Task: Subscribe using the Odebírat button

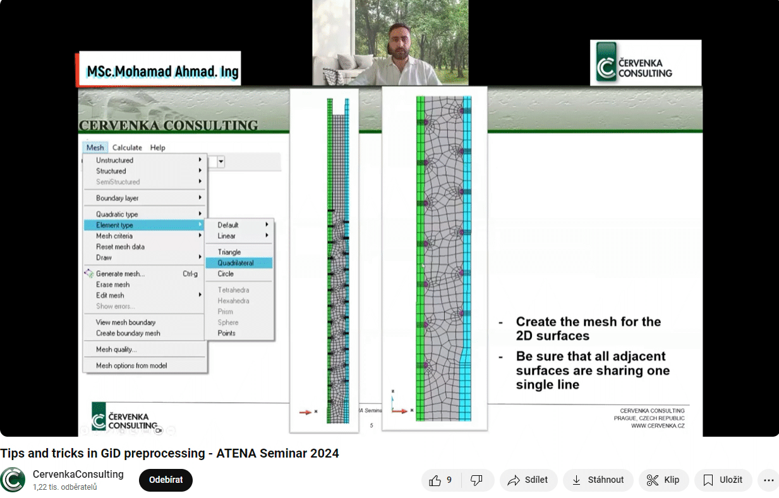Action: (x=166, y=480)
